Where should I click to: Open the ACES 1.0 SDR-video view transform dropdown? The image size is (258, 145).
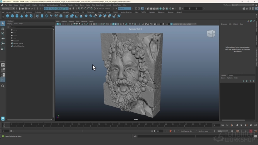pyautogui.click(x=184, y=24)
